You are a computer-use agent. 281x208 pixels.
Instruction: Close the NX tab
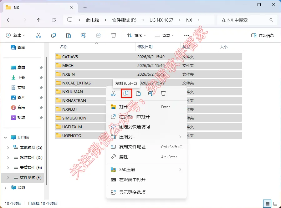click(x=71, y=8)
